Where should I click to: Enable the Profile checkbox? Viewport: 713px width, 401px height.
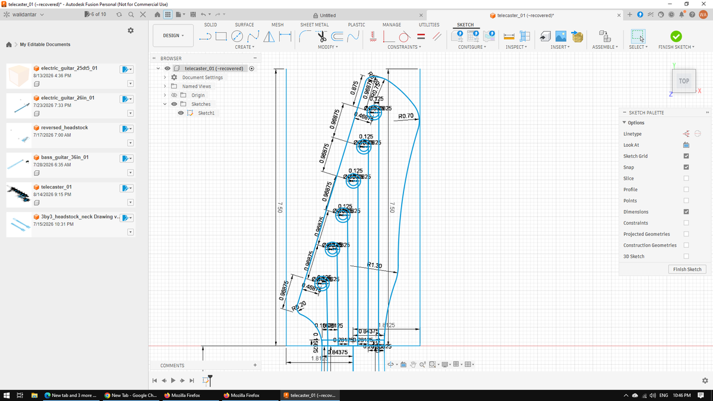coord(686,190)
